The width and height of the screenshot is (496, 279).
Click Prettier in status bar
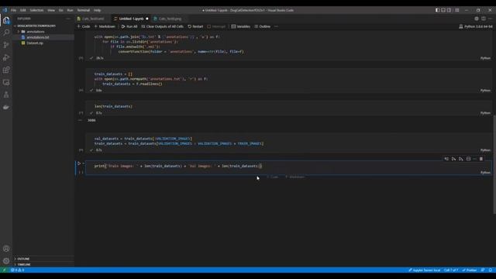click(470, 270)
